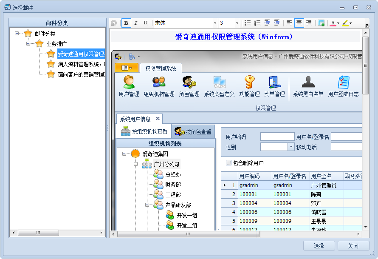The image size is (378, 259).
Task: Select 面向客户的营销管理 mail item
Action: tap(81, 74)
